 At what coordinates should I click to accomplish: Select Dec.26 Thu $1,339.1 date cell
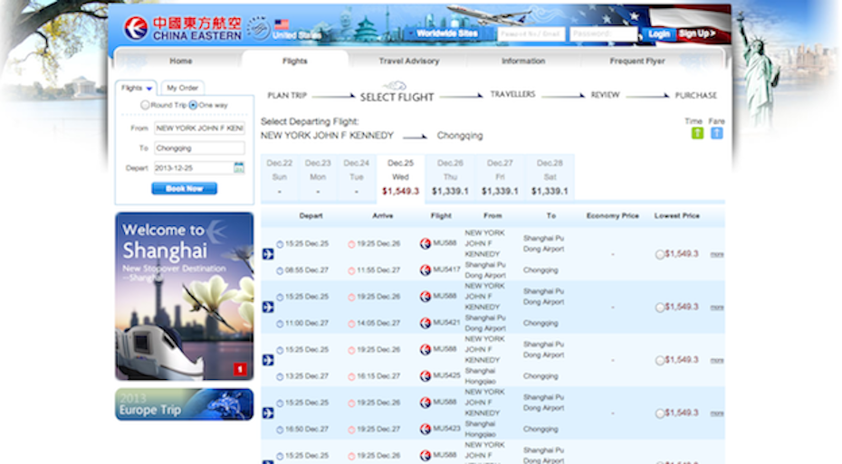[450, 177]
